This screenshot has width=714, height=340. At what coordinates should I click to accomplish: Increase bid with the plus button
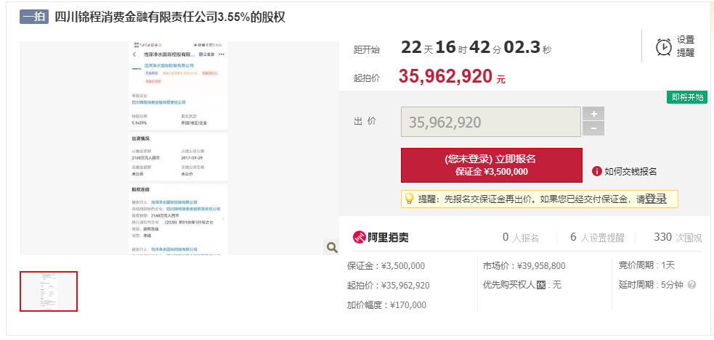click(x=593, y=114)
